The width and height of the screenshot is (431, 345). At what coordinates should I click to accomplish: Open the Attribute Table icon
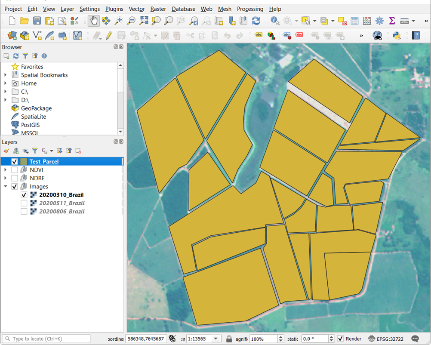(x=354, y=21)
